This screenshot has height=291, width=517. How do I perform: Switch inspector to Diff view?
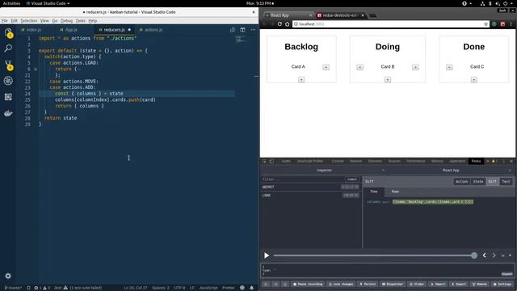[x=492, y=181]
